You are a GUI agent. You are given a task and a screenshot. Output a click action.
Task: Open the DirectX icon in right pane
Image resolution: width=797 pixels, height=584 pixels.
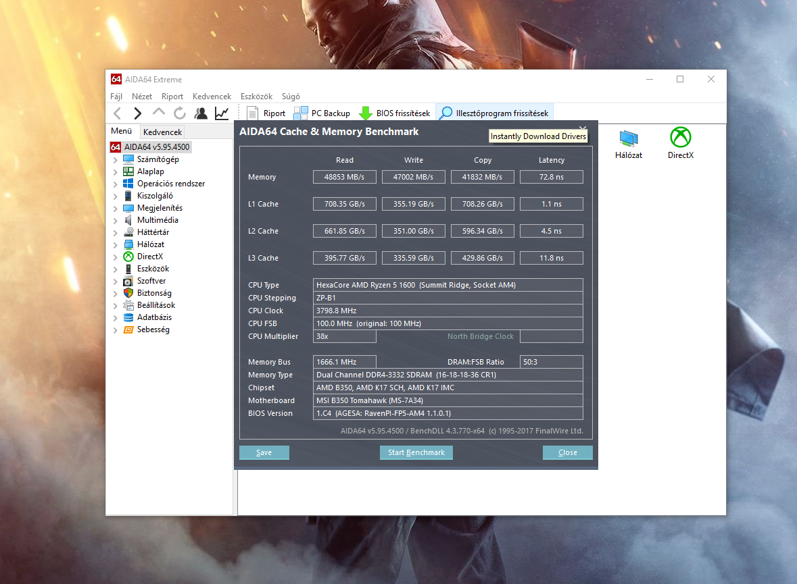[x=681, y=144]
